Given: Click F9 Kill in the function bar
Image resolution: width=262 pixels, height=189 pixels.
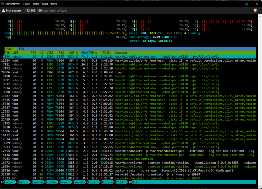Looking at the screenshot, I should 120,182.
